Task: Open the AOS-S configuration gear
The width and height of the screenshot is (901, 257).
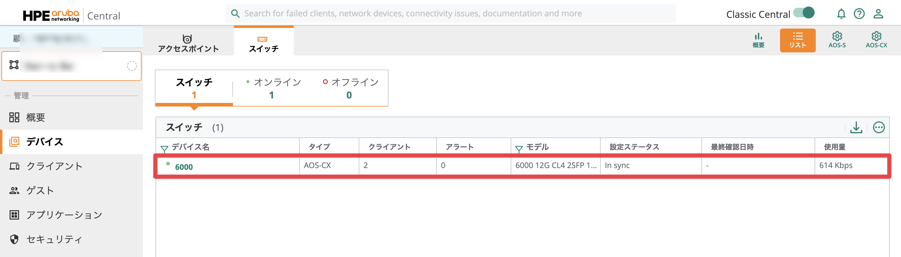Action: (837, 40)
